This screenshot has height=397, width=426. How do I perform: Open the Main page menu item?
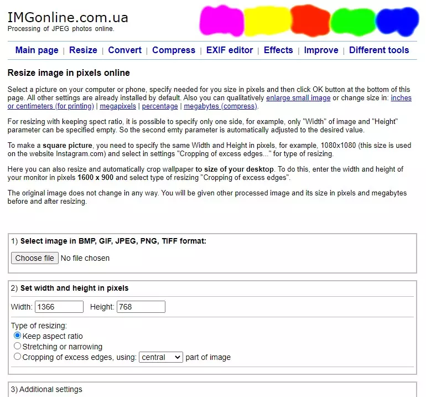tap(37, 50)
